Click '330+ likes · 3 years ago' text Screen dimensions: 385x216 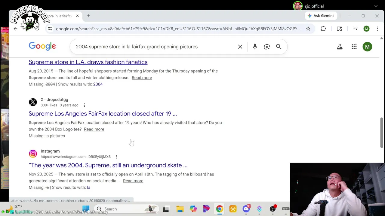click(x=60, y=105)
